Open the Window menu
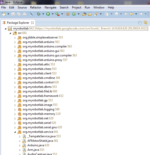Screen dimensions: 150x155 [99, 7]
